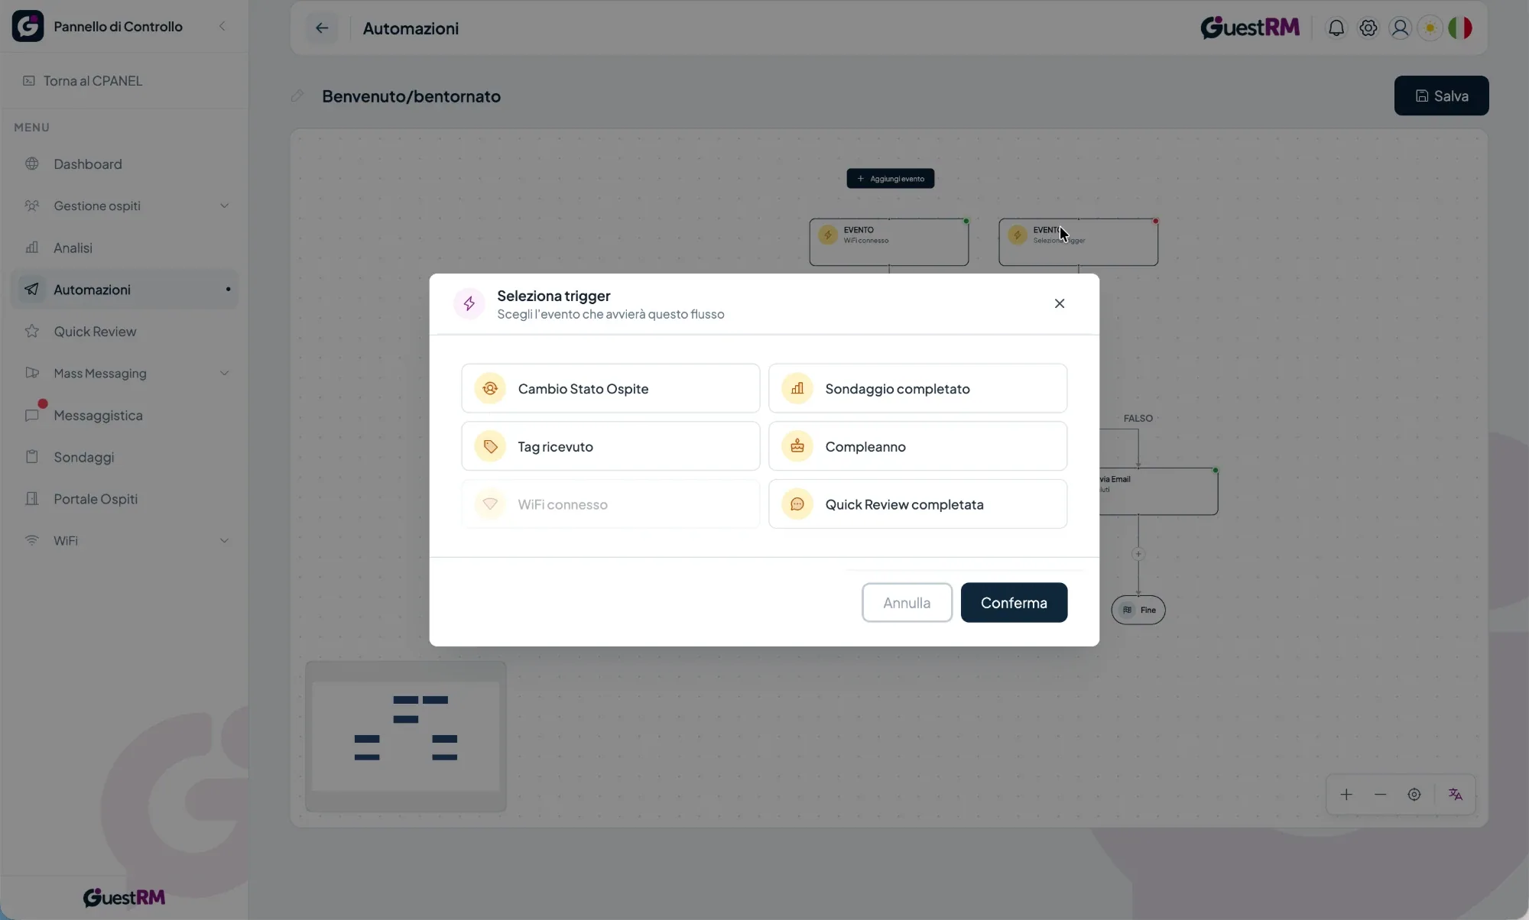Image resolution: width=1529 pixels, height=920 pixels.
Task: Open Automazioni menu item
Action: tap(125, 290)
